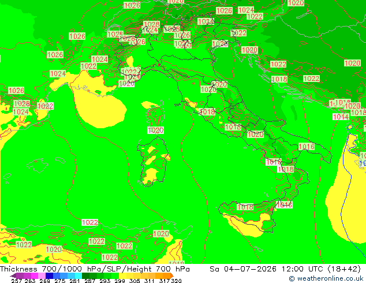Image resolution: width=366 pixels, height=283 pixels.
Task: Click the 1014 pressure label near the Balkans
Action: [341, 117]
